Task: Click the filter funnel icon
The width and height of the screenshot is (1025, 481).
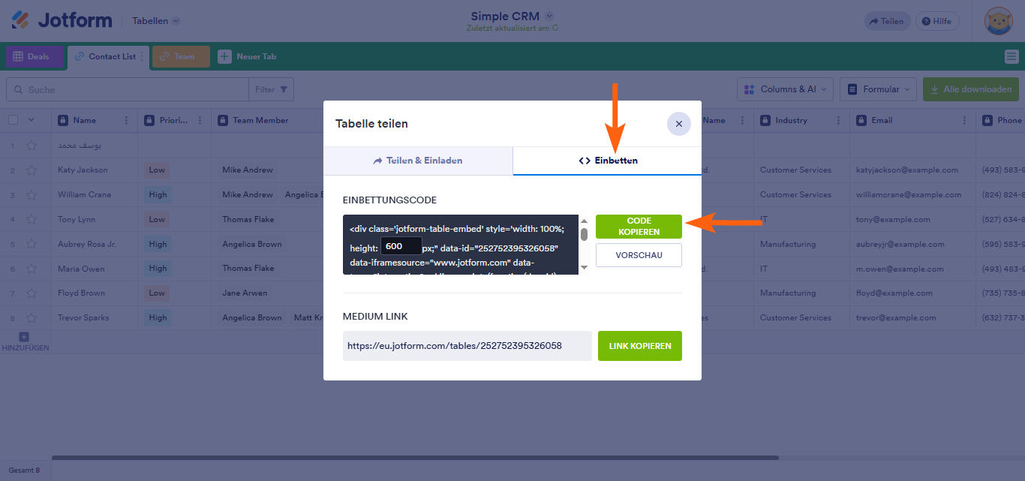Action: 284,89
